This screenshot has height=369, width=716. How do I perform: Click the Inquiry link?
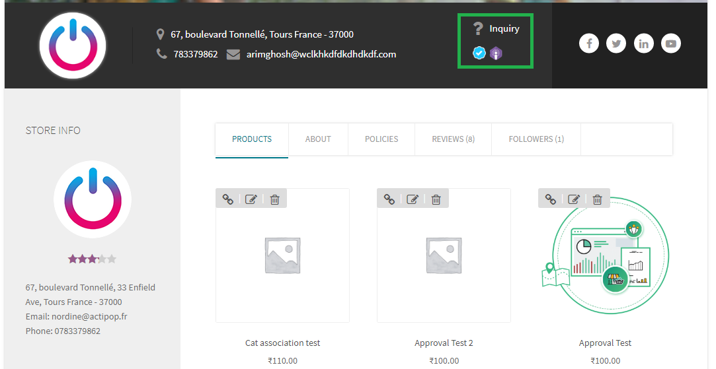point(504,29)
